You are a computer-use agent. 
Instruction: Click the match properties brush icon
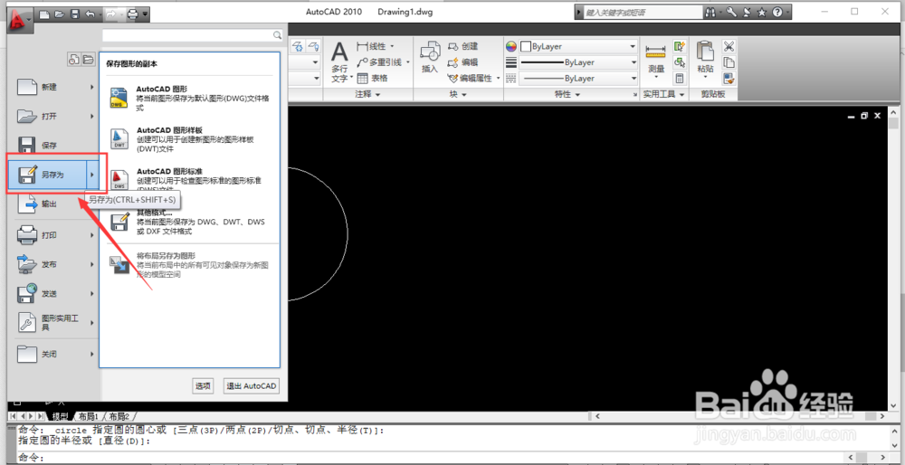[729, 78]
